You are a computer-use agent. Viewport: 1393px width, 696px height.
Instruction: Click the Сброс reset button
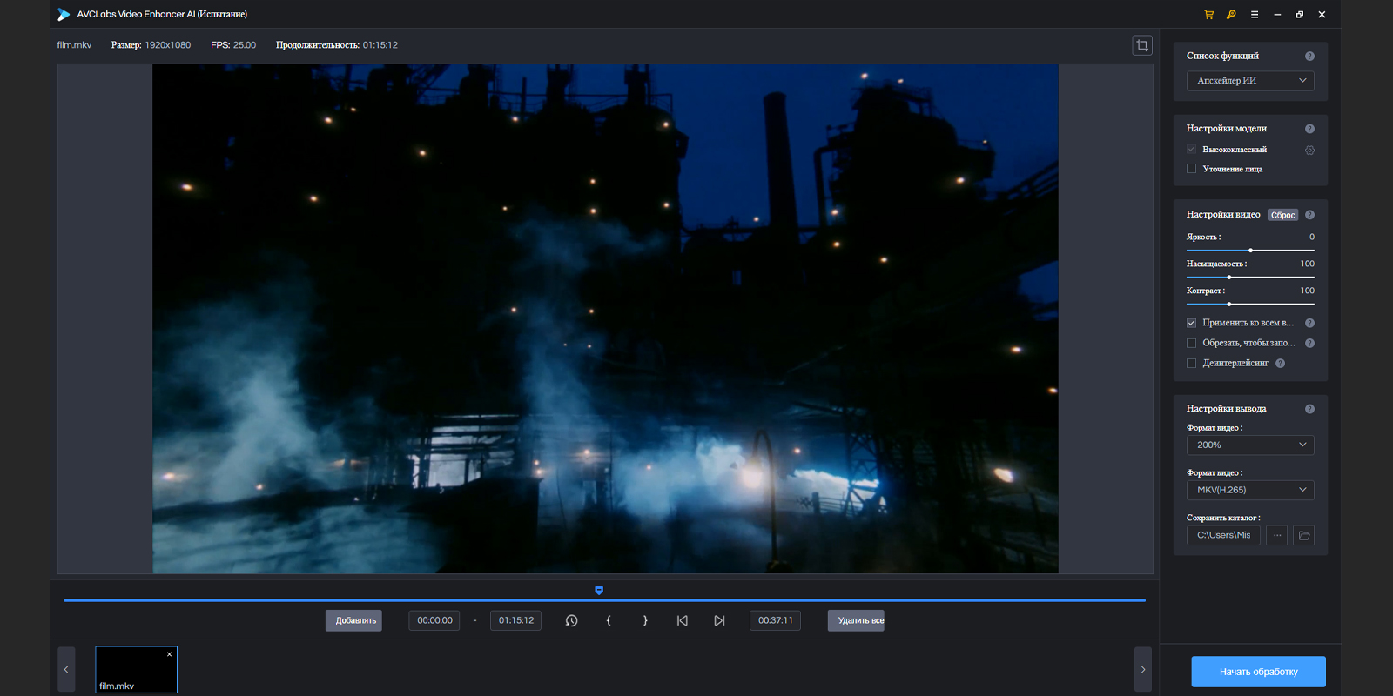tap(1282, 215)
